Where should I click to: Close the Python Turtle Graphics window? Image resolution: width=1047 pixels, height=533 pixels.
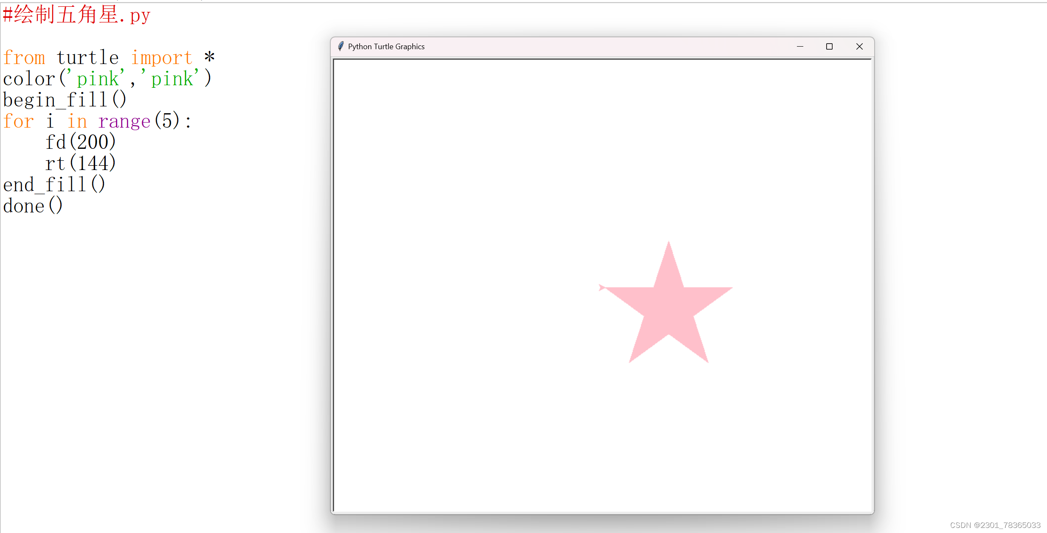click(x=859, y=46)
